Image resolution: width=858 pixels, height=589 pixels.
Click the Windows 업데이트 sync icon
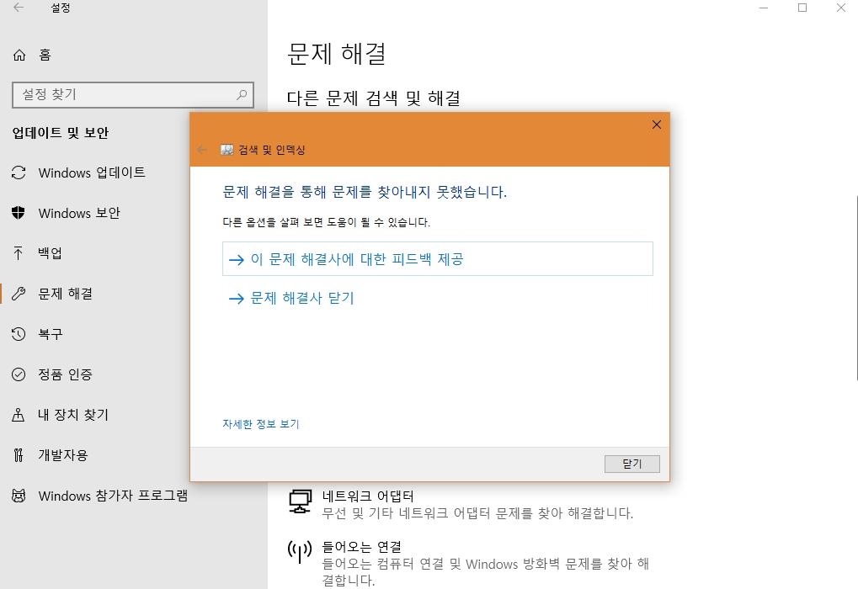pos(19,172)
